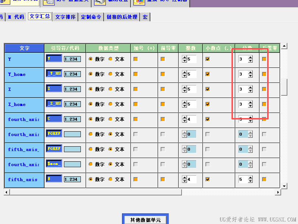Decrease the 分数 value for Z

coord(250,91)
